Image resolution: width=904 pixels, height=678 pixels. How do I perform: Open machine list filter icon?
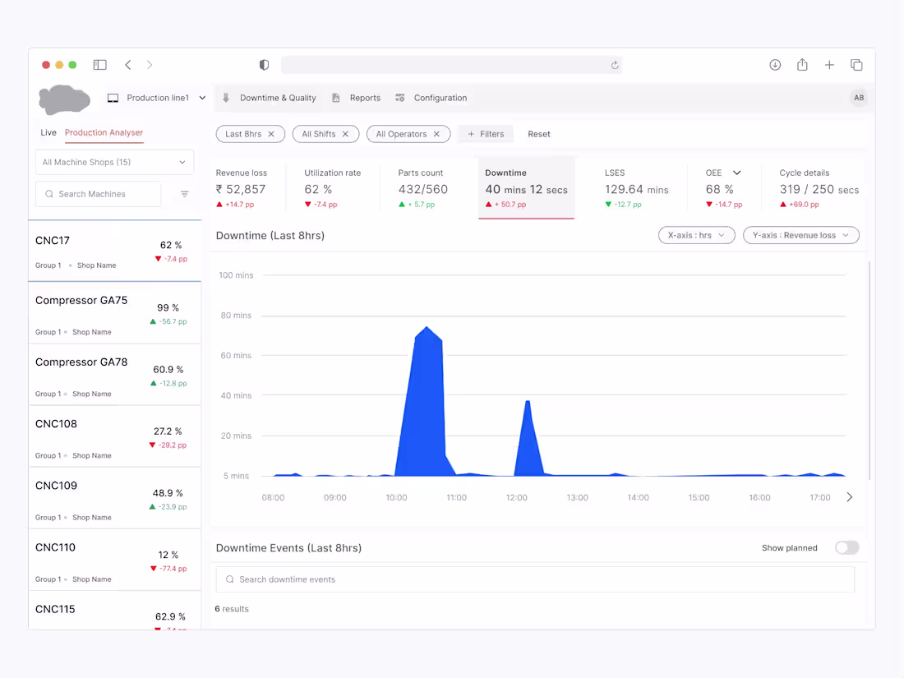coord(184,194)
